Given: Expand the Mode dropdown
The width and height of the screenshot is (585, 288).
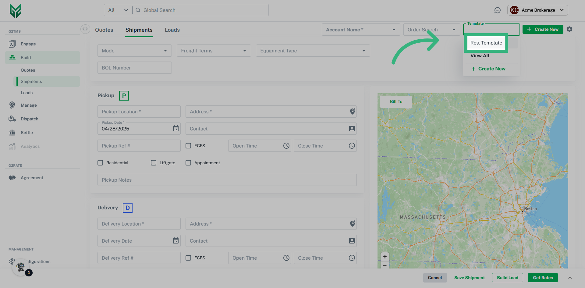Looking at the screenshot, I should tap(134, 51).
